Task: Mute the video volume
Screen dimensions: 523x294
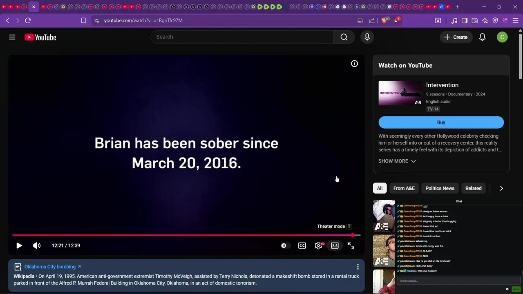Action: pos(37,245)
